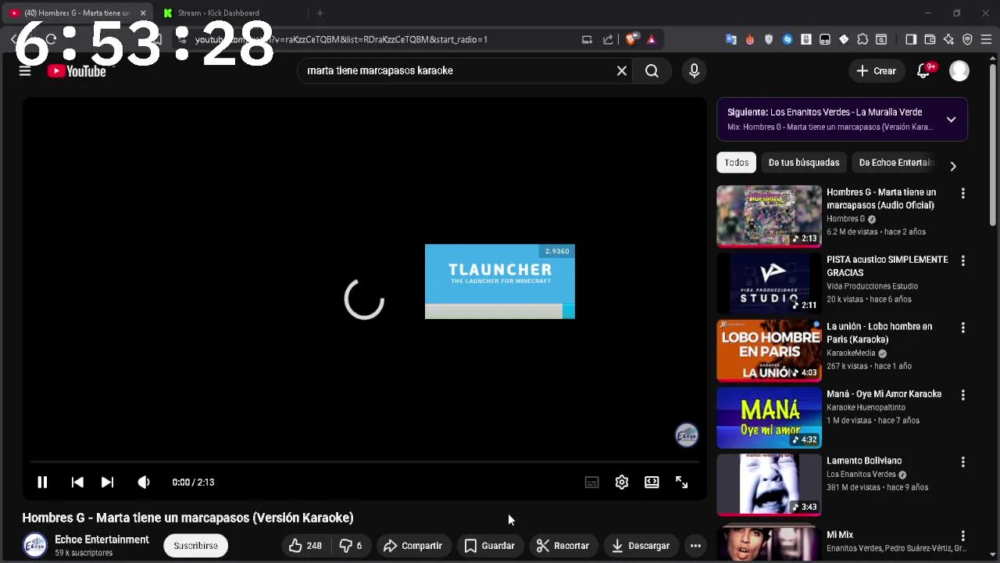Expand the Siguiente mix playlist panel

click(x=951, y=120)
